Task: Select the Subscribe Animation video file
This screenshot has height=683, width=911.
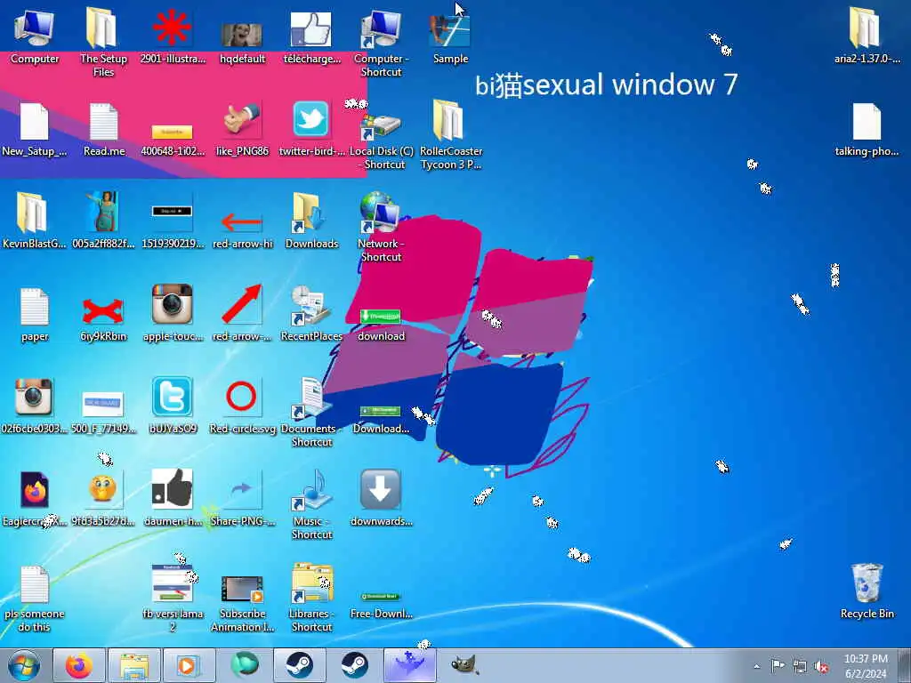Action: (x=242, y=603)
